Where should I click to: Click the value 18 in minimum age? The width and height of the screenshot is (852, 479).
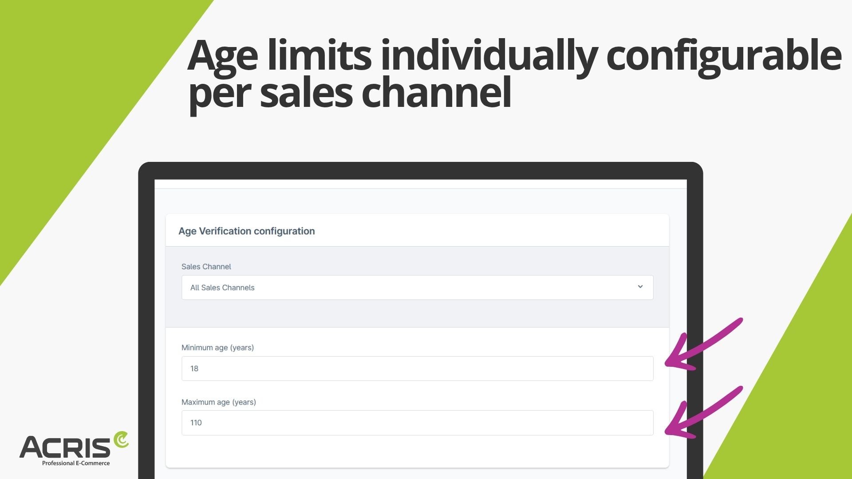pyautogui.click(x=194, y=369)
